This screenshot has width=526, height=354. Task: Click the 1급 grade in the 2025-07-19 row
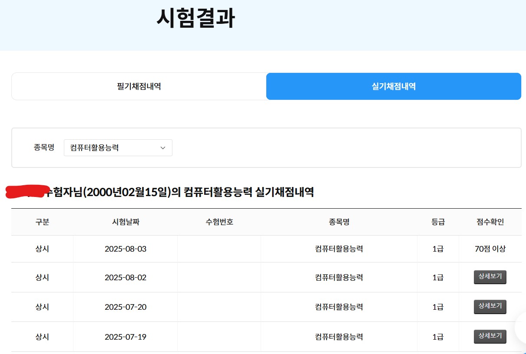click(x=438, y=337)
